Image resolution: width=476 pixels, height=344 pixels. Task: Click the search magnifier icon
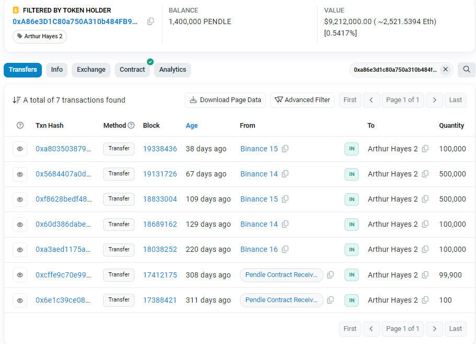(466, 70)
